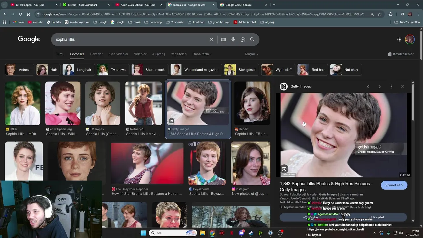Image resolution: width=423 pixels, height=238 pixels.
Task: Start voice search with microphone icon
Action: pyautogui.click(x=233, y=39)
